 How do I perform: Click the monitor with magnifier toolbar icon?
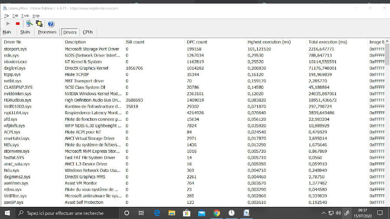coord(29,23)
